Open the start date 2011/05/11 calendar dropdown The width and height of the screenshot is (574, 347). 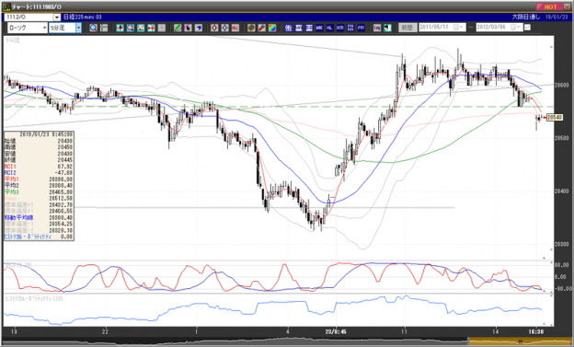click(x=457, y=28)
